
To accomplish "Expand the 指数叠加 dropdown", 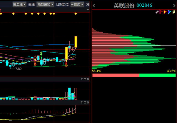I will (45, 4).
